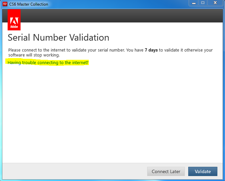The height and width of the screenshot is (181, 225).
Task: Click the bold '7 days' text
Action: point(151,50)
